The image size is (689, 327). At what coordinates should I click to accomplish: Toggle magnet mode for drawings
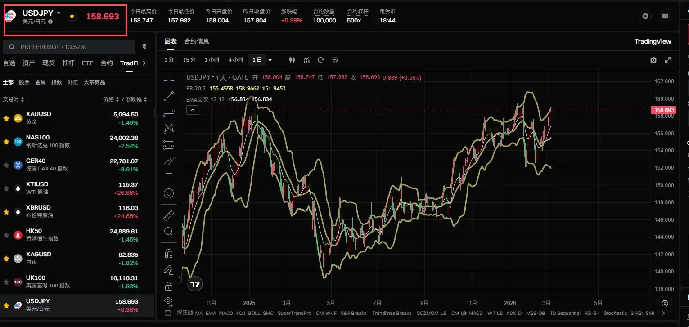point(169,254)
